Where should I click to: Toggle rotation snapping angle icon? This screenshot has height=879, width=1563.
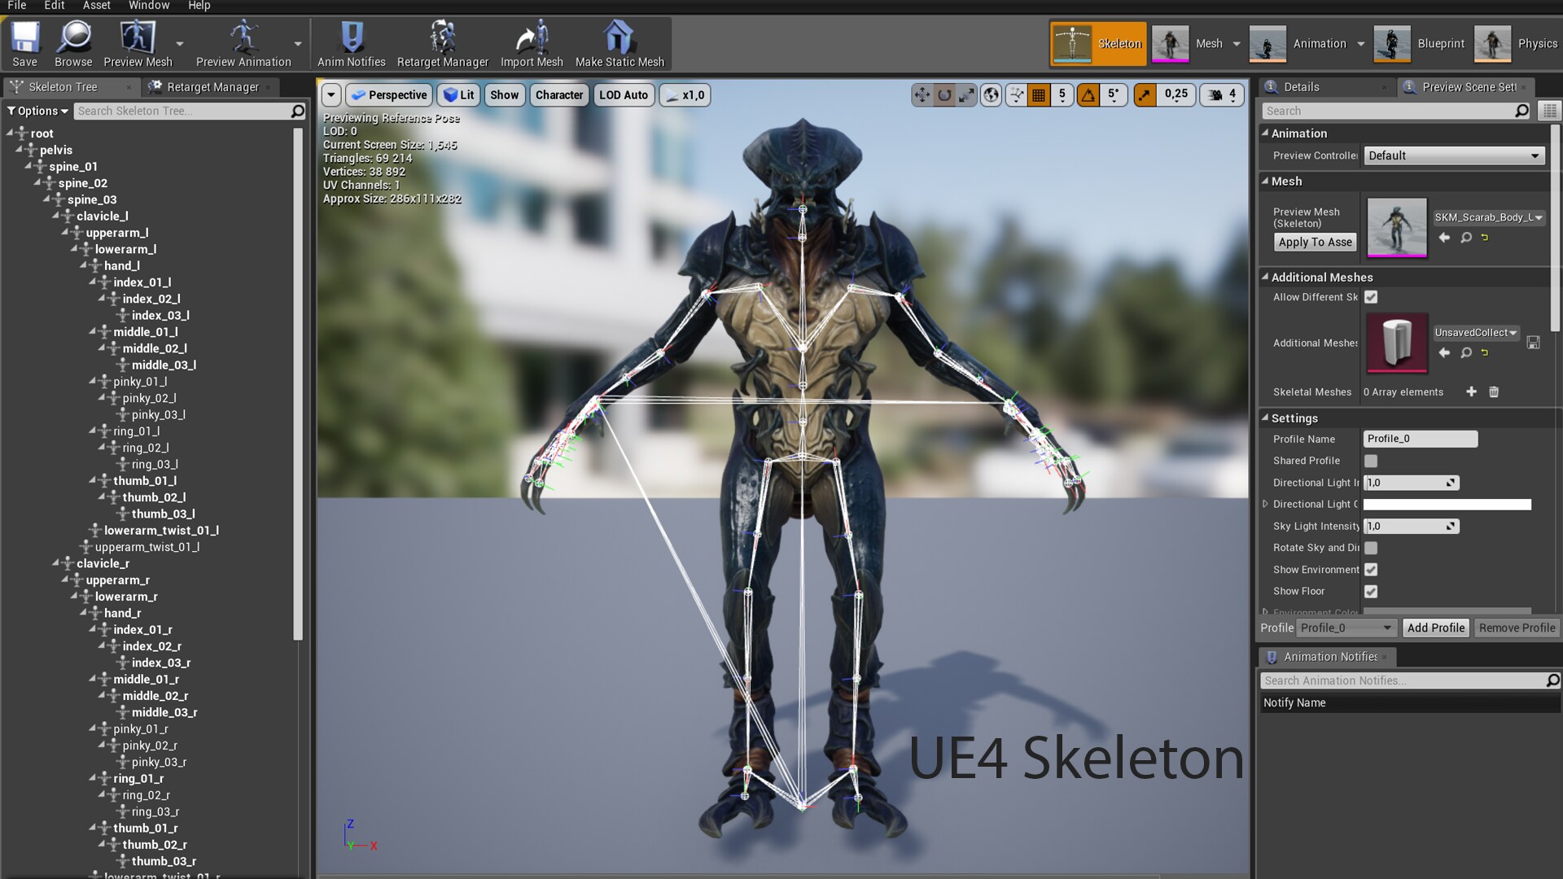(1088, 95)
